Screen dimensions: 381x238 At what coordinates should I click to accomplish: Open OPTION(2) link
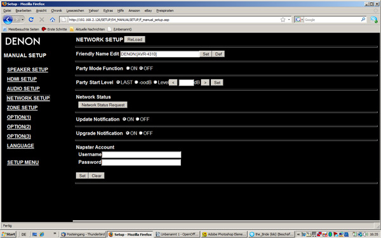(18, 127)
